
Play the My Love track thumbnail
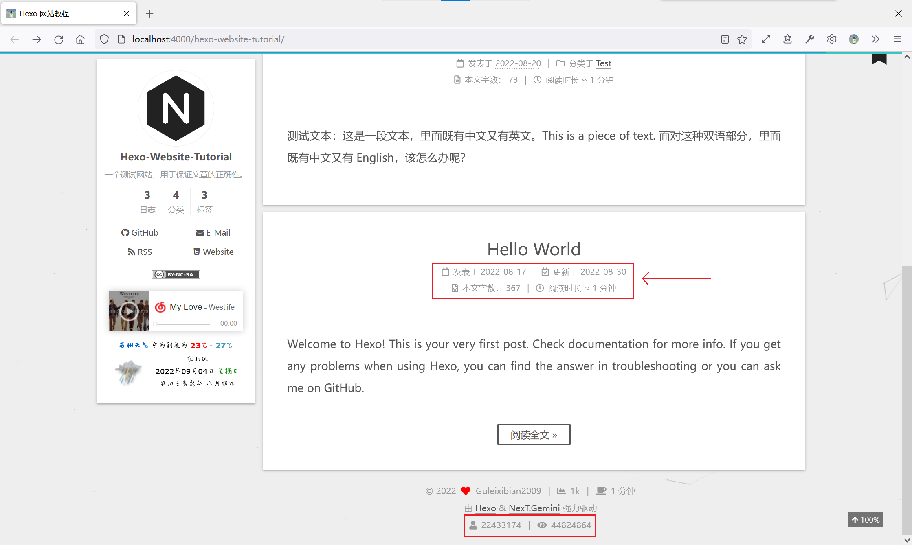click(x=129, y=311)
